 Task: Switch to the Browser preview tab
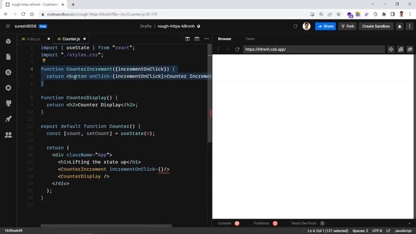224,39
